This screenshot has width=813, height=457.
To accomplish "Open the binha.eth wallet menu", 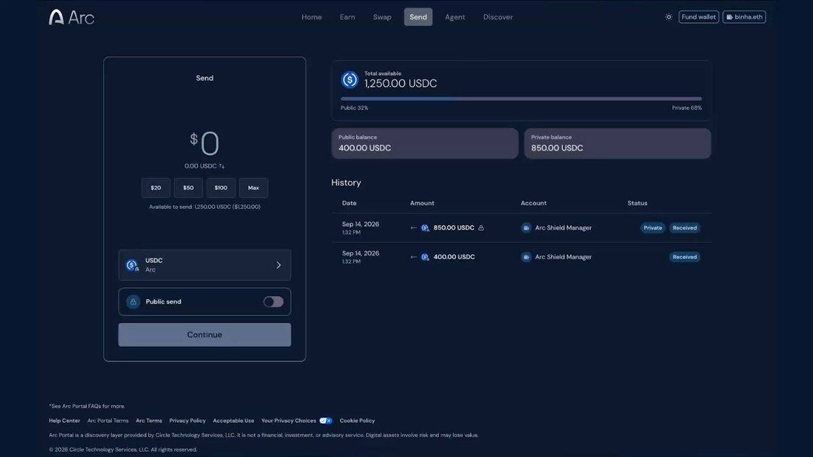I will pyautogui.click(x=745, y=17).
